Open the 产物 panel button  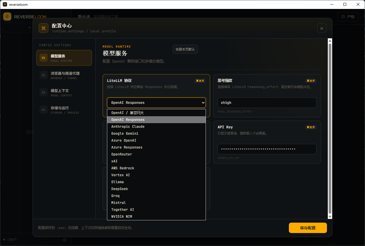click(348, 17)
